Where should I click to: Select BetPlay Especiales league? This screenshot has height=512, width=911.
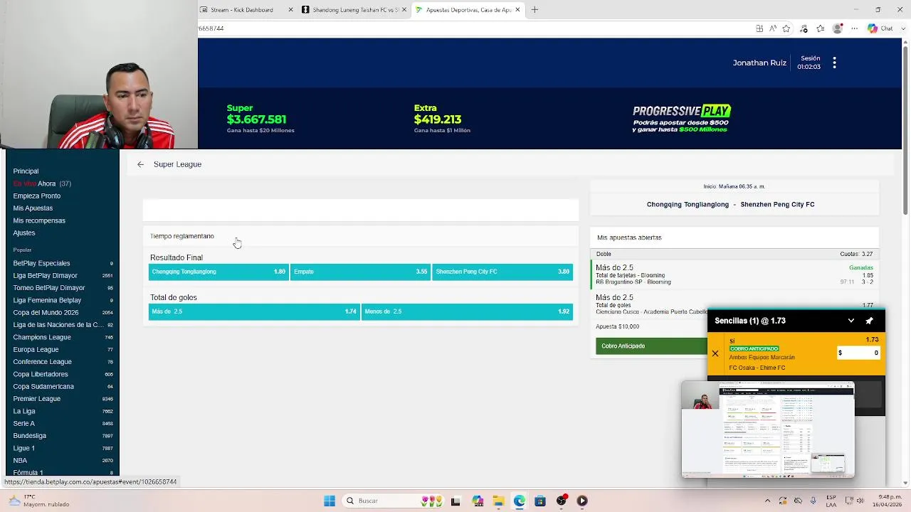(x=63, y=263)
